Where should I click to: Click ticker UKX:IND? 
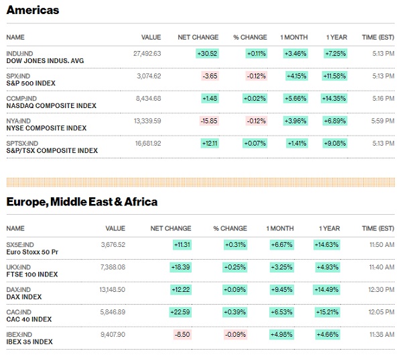(x=19, y=267)
